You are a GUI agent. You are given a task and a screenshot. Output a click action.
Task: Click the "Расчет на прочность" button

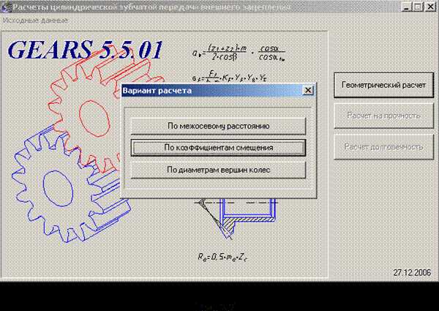[x=383, y=116]
